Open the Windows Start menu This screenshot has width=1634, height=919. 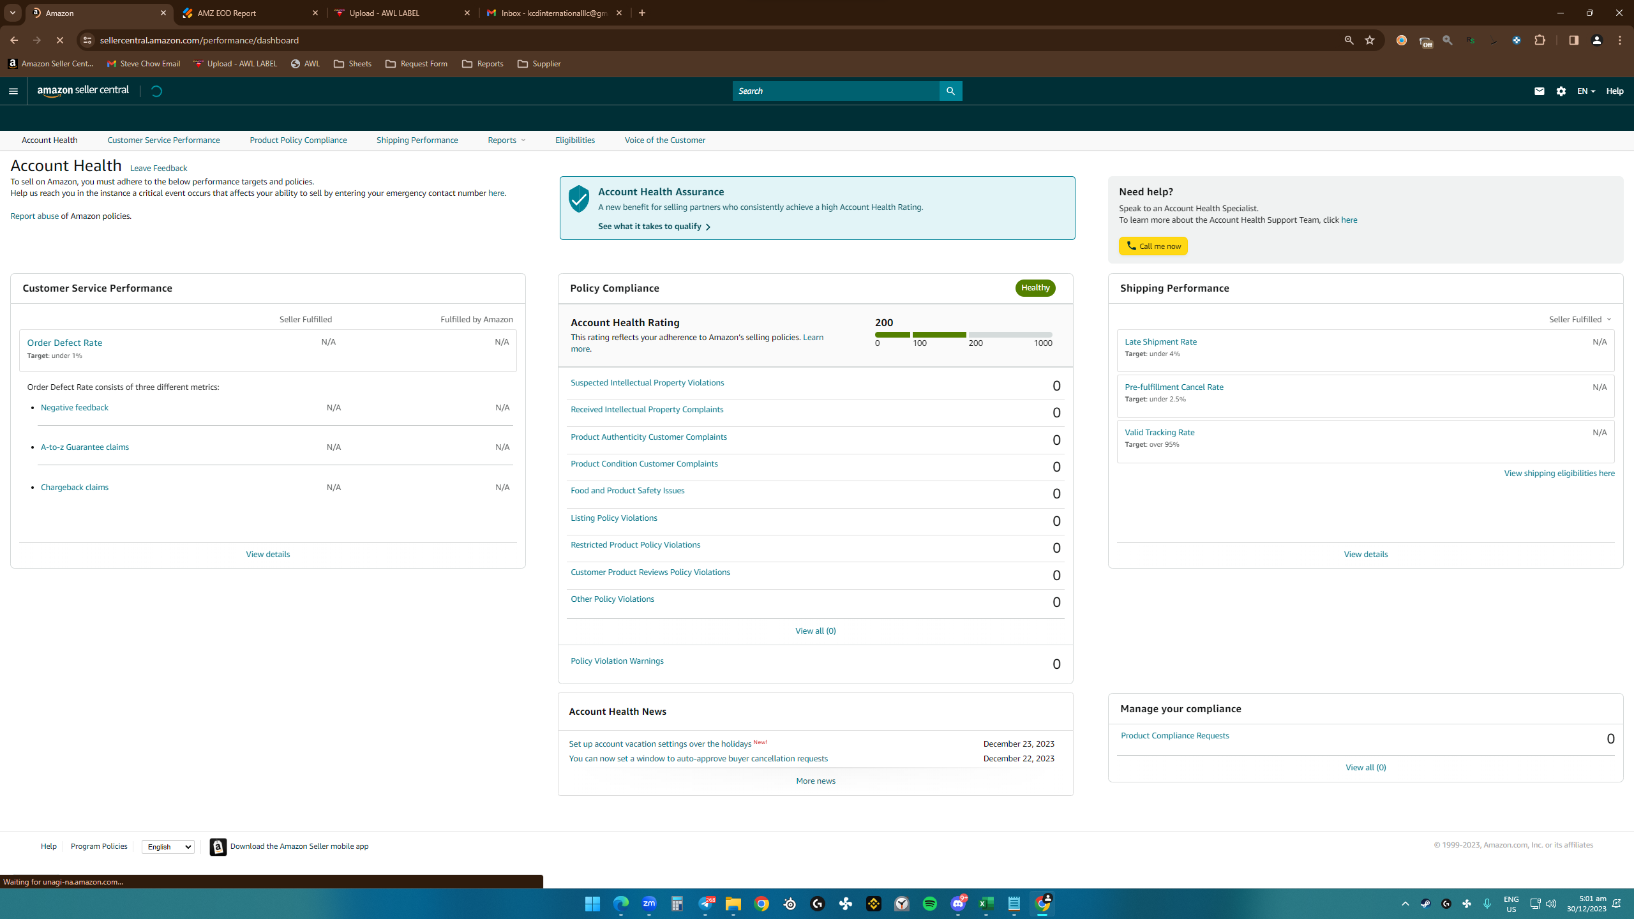click(x=593, y=904)
